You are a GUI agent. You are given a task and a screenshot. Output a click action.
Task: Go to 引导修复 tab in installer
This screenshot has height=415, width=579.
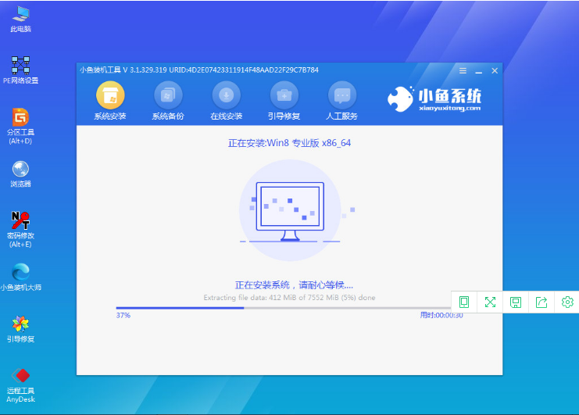point(284,101)
